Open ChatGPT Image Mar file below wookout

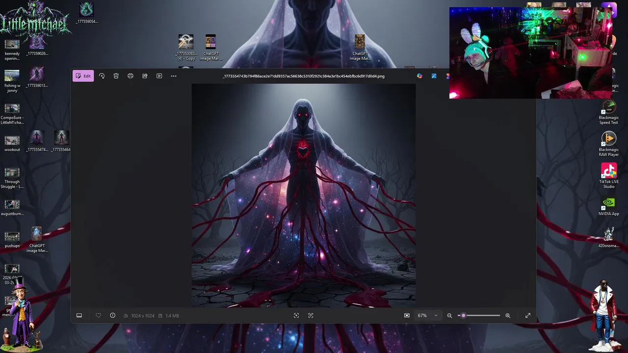pos(37,240)
